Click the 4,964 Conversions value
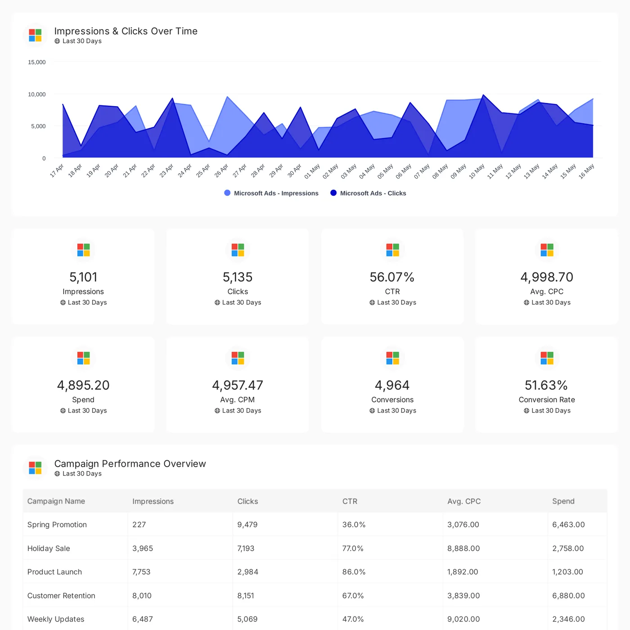The image size is (630, 630). point(392,386)
